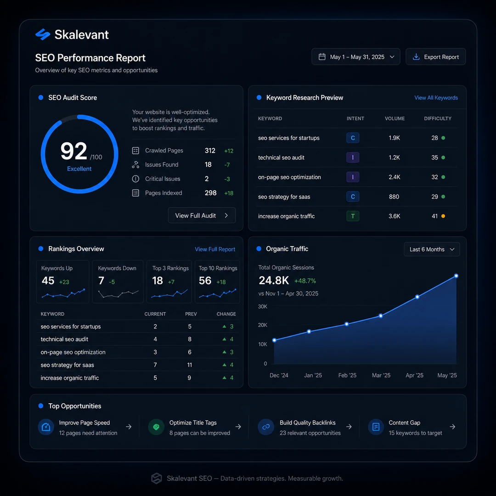Open View All Keywords link
Screen dimensions: 496x496
(x=436, y=98)
